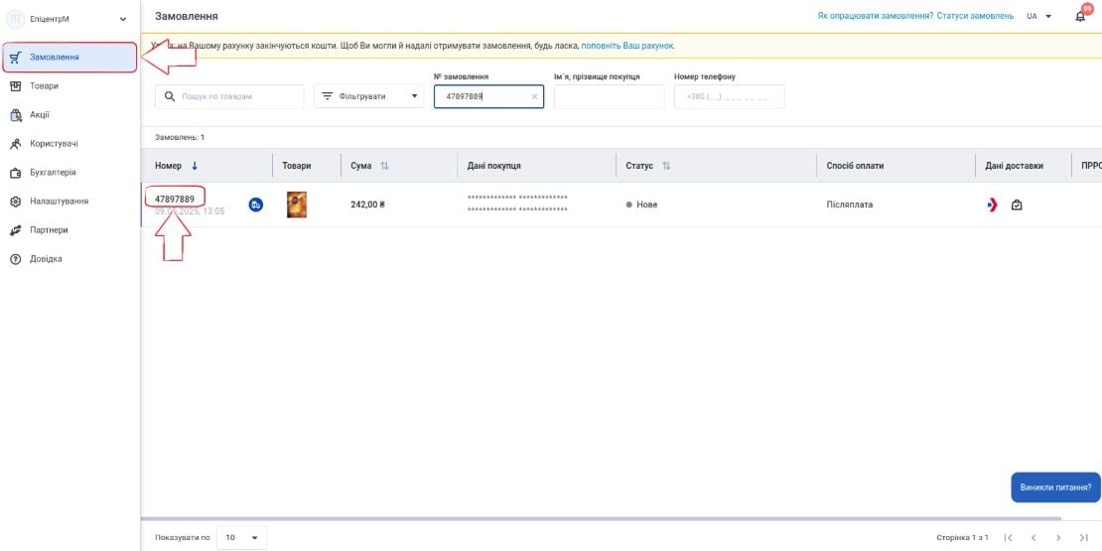Image resolution: width=1102 pixels, height=551 pixels.
Task: Expand the ЕпіцентрМ account dropdown chevron
Action: [123, 19]
